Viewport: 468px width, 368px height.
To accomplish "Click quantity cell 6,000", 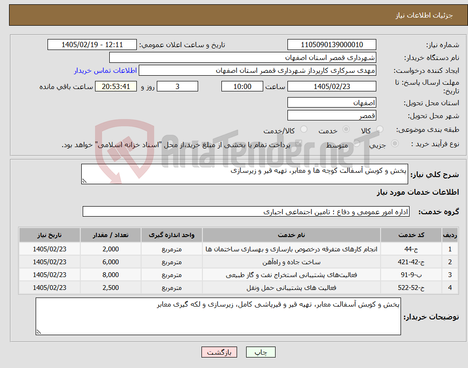I will point(110,262).
